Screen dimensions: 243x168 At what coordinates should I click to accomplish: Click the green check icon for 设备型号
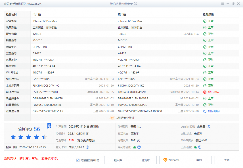click(x=205, y=21)
